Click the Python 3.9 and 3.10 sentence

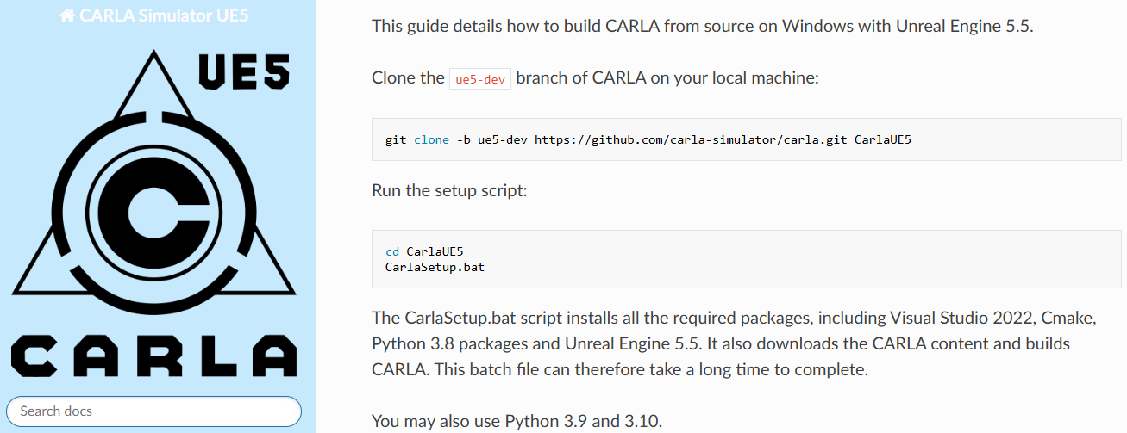click(x=517, y=422)
